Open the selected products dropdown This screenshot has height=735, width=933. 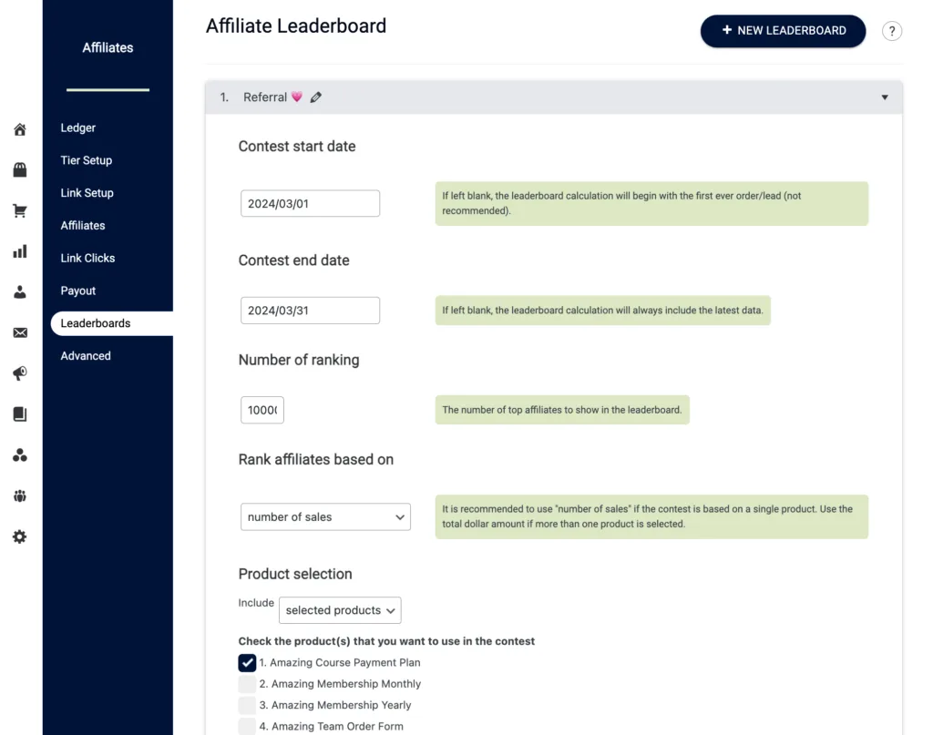340,610
